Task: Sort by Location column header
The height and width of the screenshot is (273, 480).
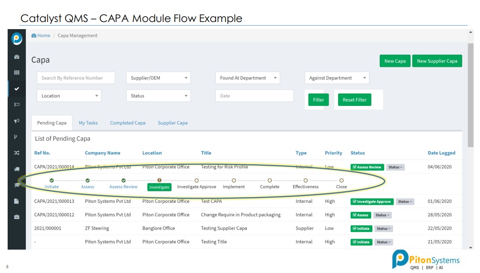Action: tap(152, 153)
